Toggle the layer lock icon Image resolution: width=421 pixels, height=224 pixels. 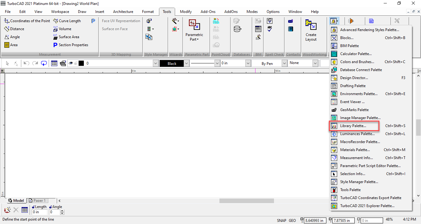tap(76, 63)
